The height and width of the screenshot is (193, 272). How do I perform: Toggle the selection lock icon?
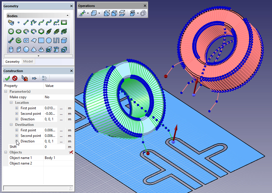(x=25, y=78)
